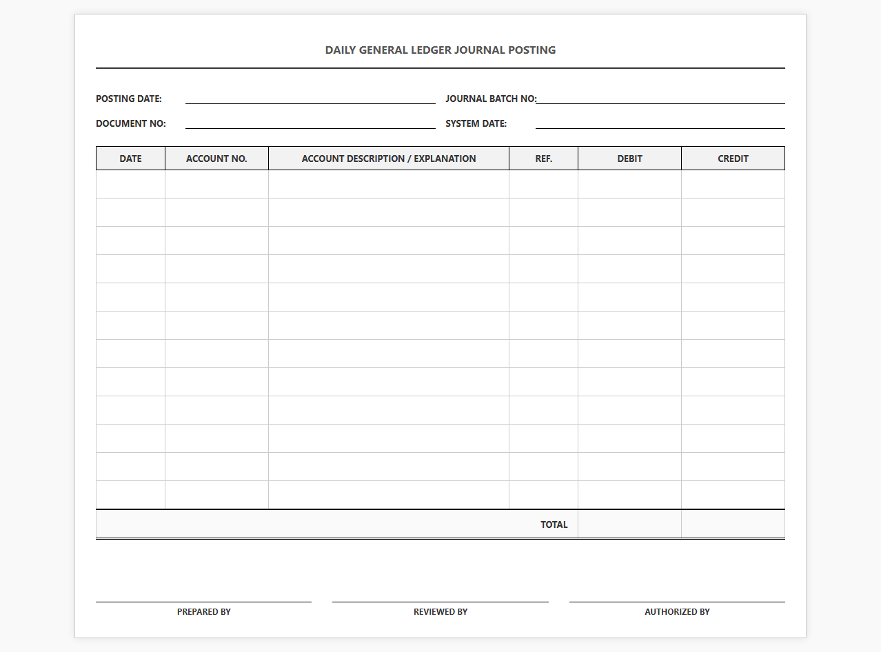
Task: Click the signature line above AUTHORIZED BY
Action: pos(678,602)
